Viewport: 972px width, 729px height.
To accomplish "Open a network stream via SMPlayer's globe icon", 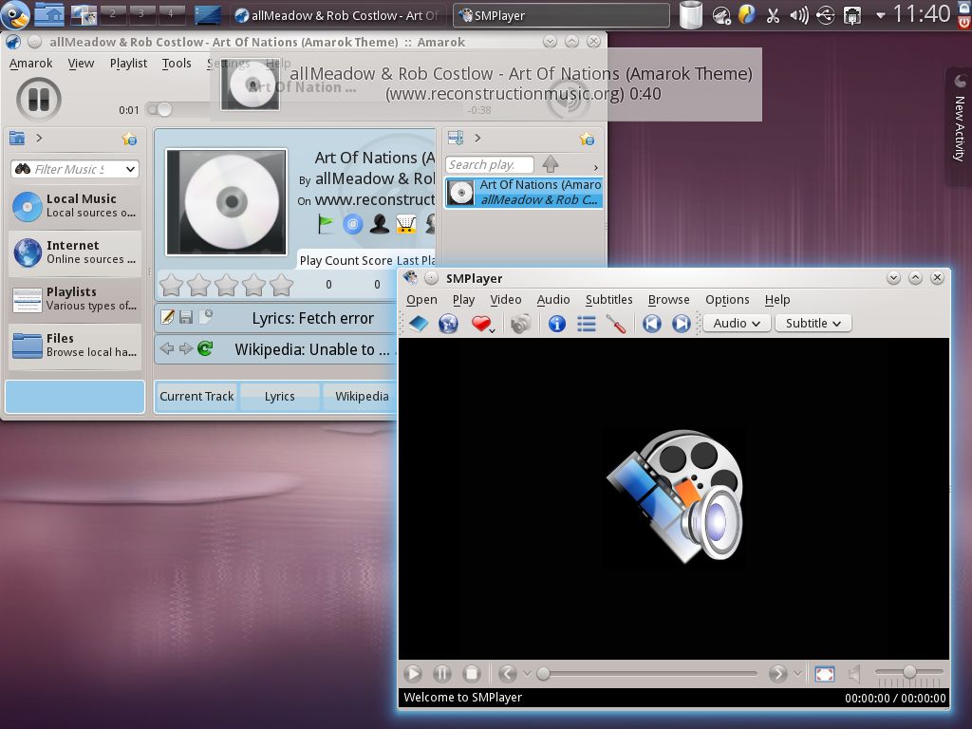I will (x=448, y=323).
